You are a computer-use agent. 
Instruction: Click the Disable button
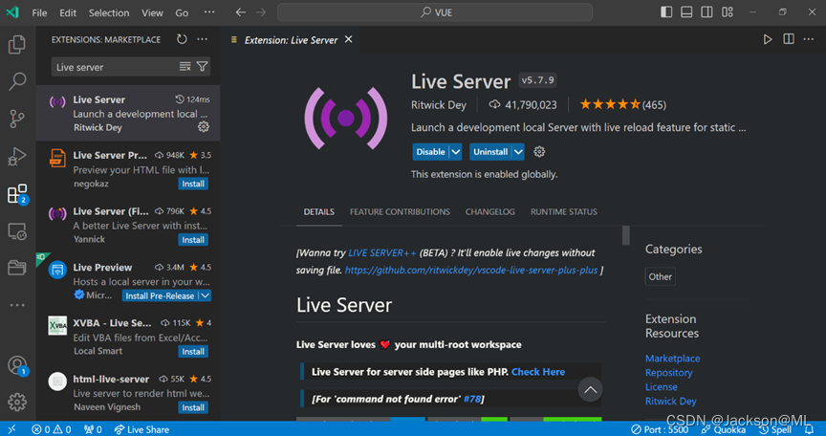430,152
